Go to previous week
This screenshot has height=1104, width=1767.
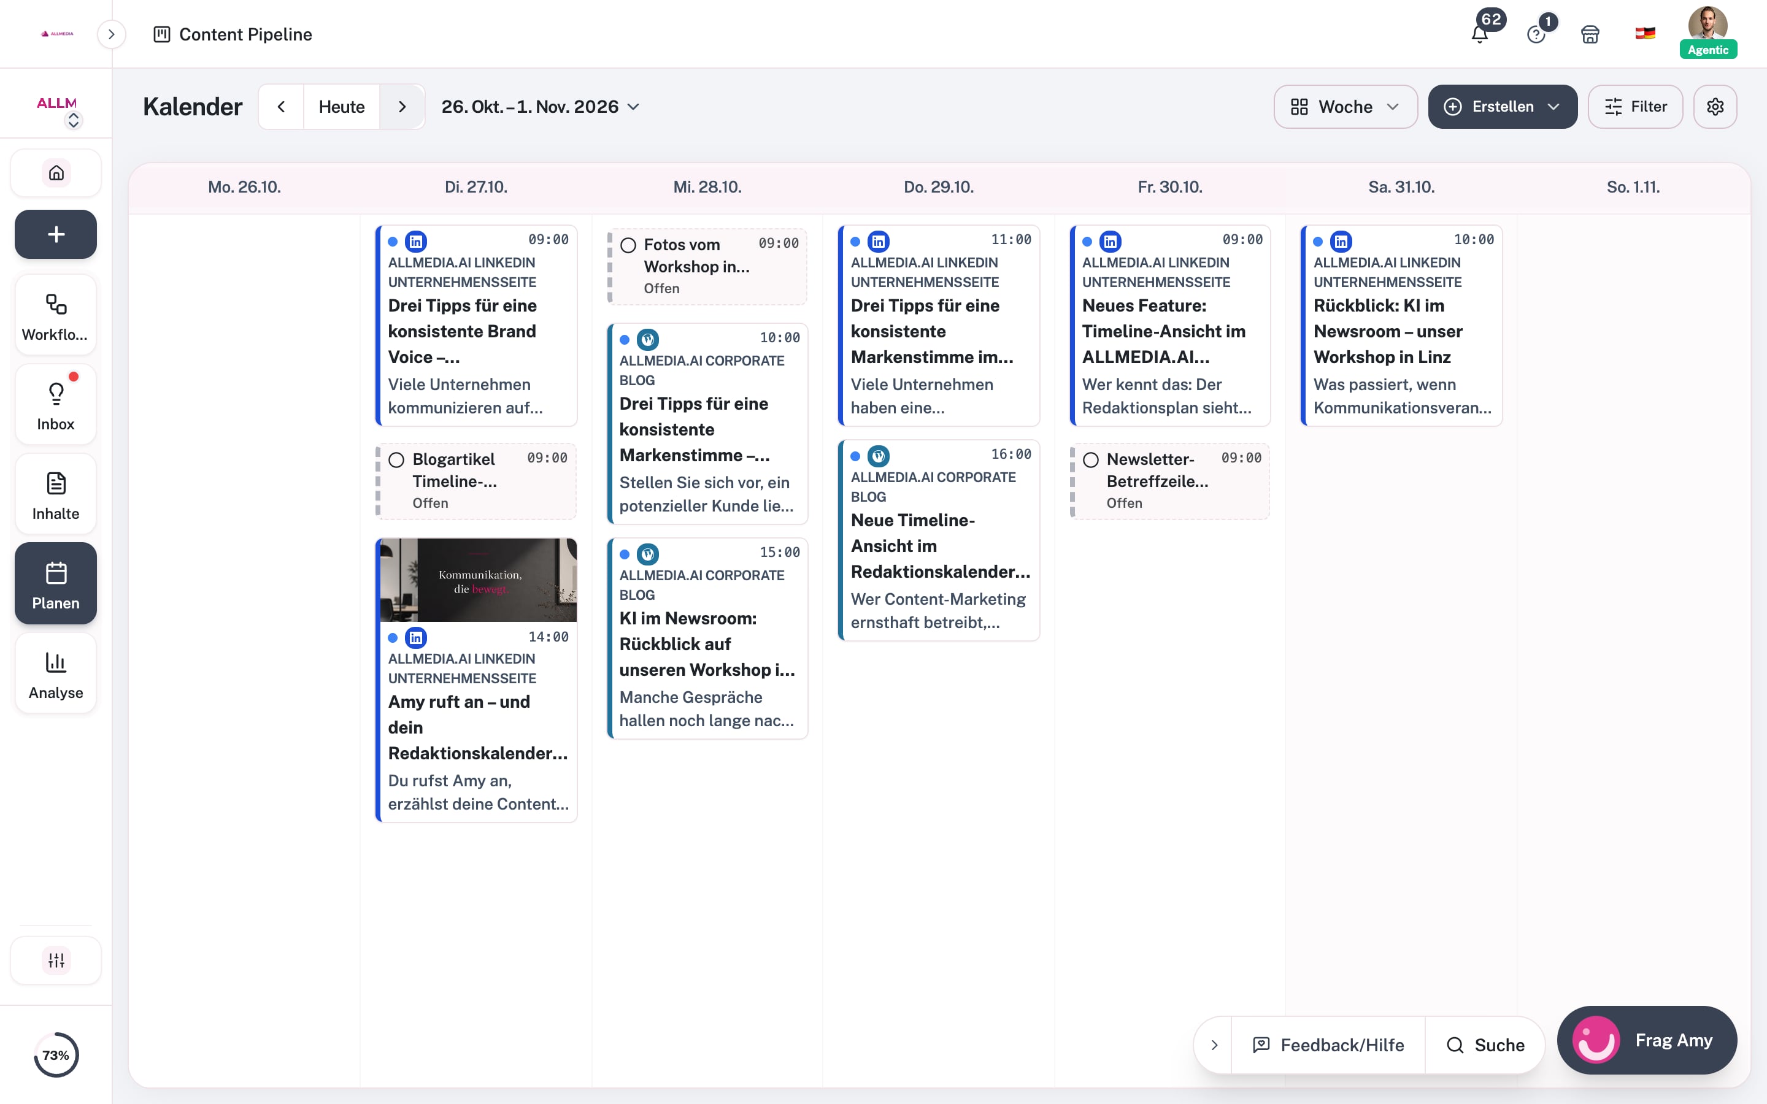[x=281, y=107]
